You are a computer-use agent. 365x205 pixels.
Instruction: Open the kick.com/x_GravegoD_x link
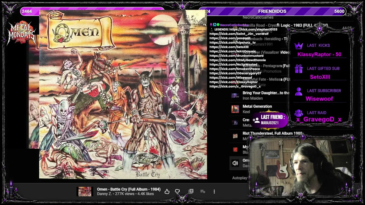tap(235, 87)
